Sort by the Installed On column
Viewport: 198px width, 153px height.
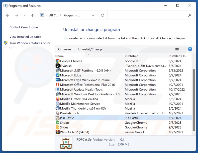click(177, 56)
